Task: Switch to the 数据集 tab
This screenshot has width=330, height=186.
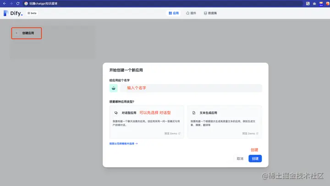Action: point(210,13)
